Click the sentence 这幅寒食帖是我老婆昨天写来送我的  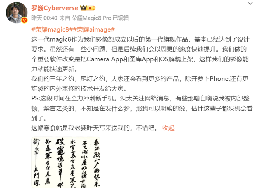pos(80,128)
